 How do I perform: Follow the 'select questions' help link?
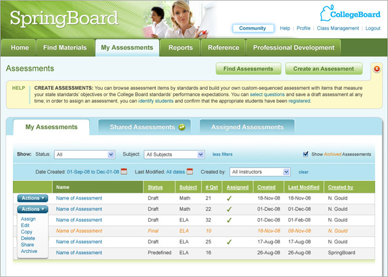[x=267, y=94]
